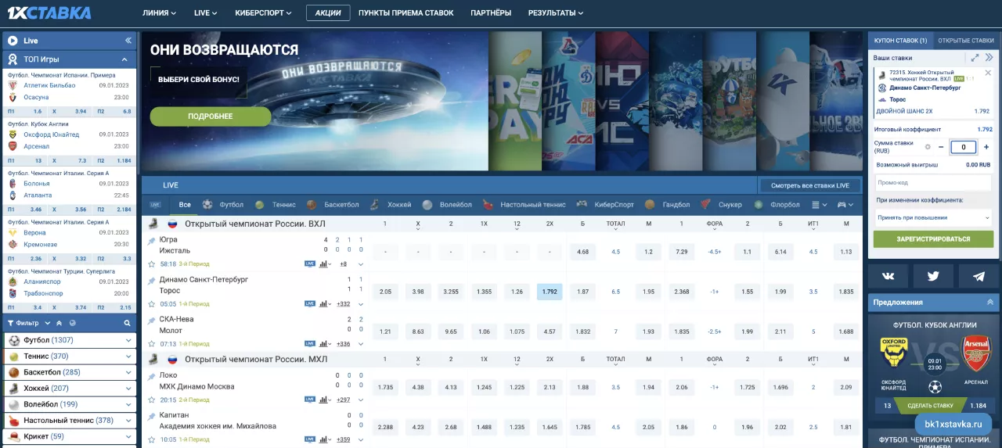Pin the Локо vs МХК Динамо Москва match

152,375
